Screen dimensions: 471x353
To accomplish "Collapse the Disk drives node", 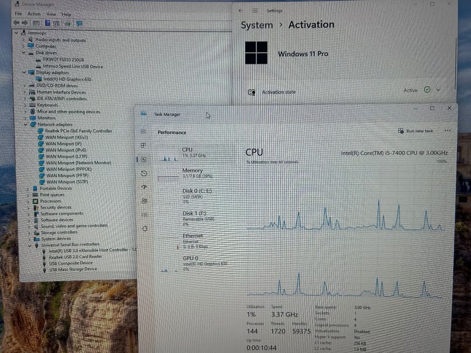I will pyautogui.click(x=24, y=53).
